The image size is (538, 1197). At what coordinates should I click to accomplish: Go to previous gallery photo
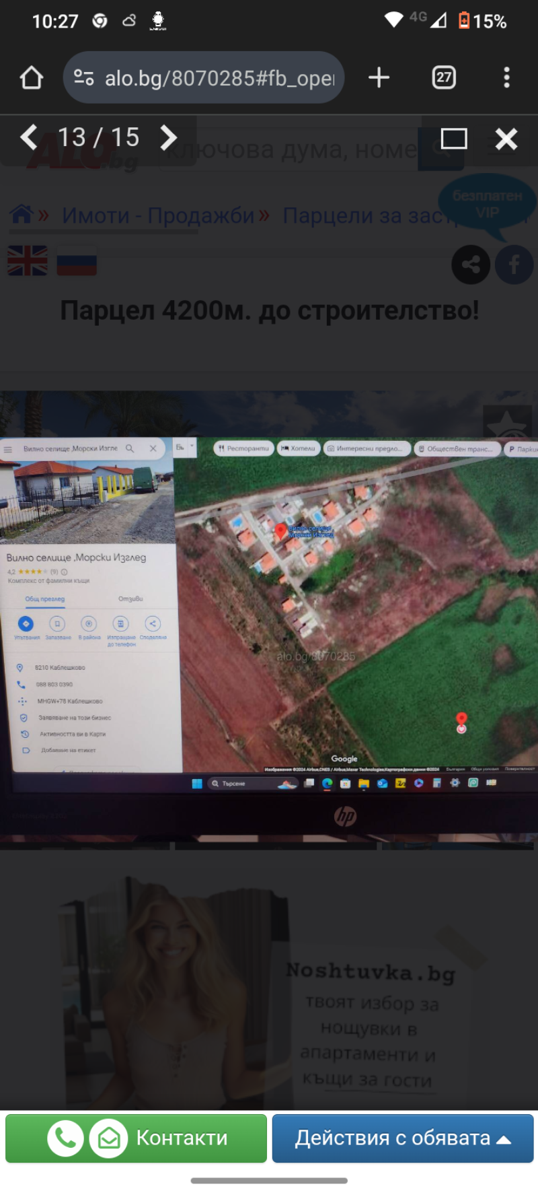click(x=29, y=137)
